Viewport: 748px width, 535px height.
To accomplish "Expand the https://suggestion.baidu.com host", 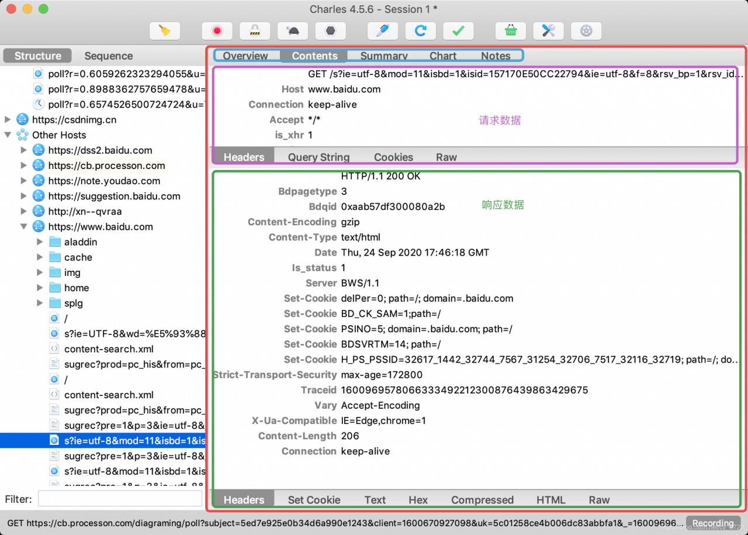I will click(x=24, y=196).
